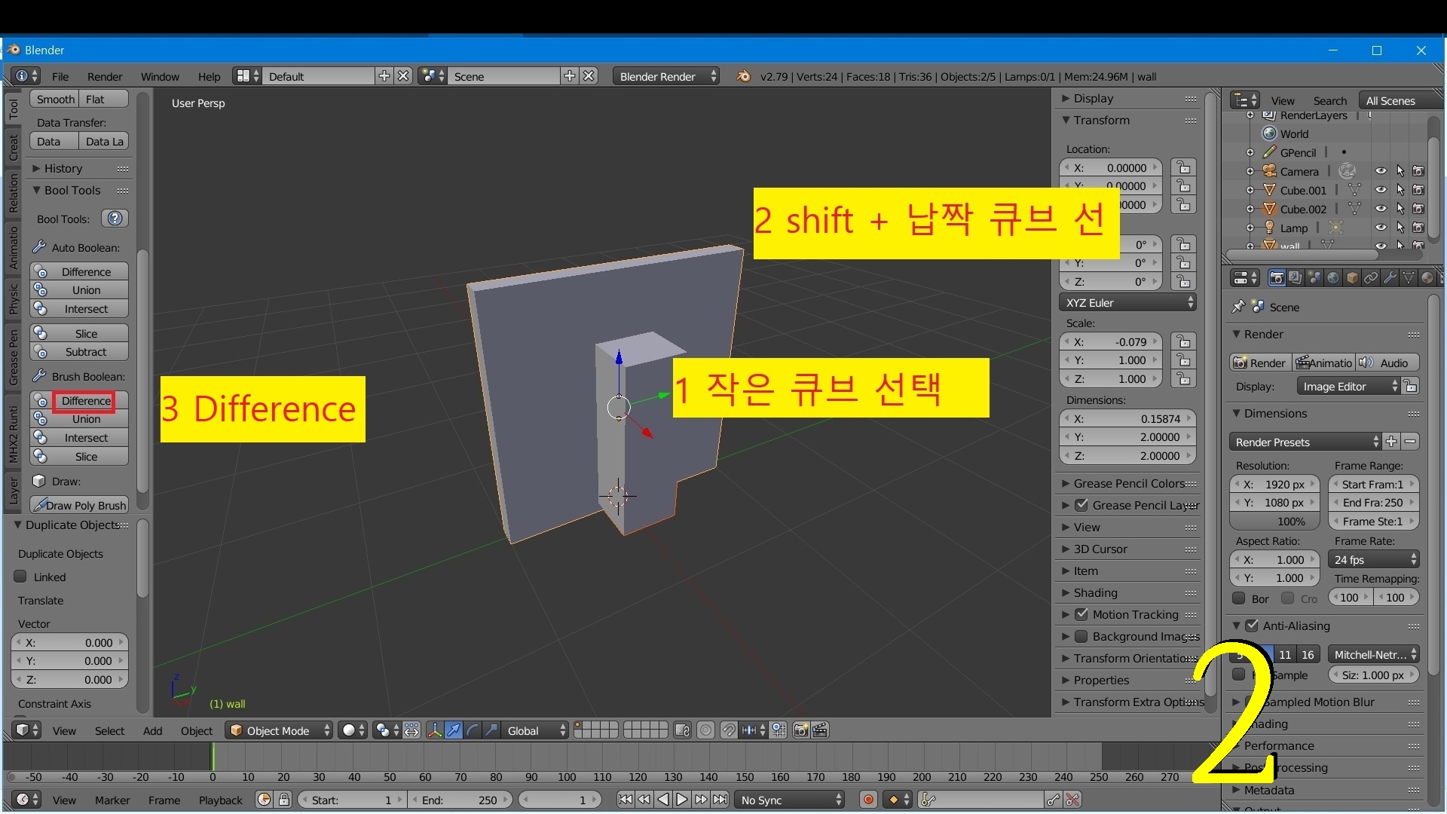Image resolution: width=1447 pixels, height=814 pixels.
Task: Open the Blender Render engine dropdown
Action: click(665, 76)
